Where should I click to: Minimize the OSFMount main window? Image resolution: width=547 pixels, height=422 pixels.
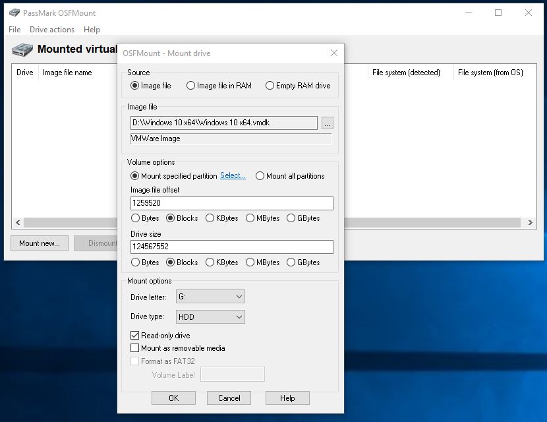coord(469,13)
